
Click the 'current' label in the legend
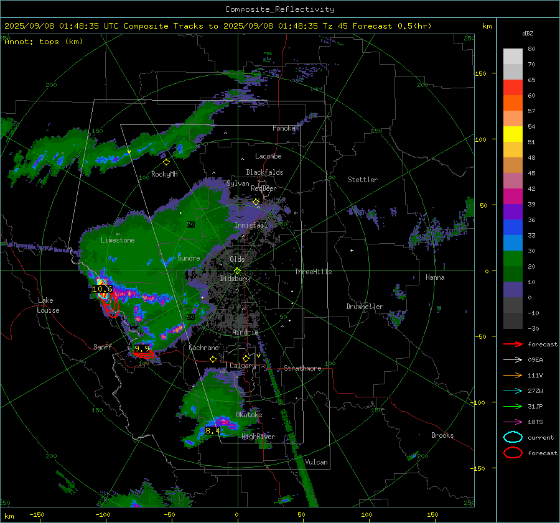[541, 437]
